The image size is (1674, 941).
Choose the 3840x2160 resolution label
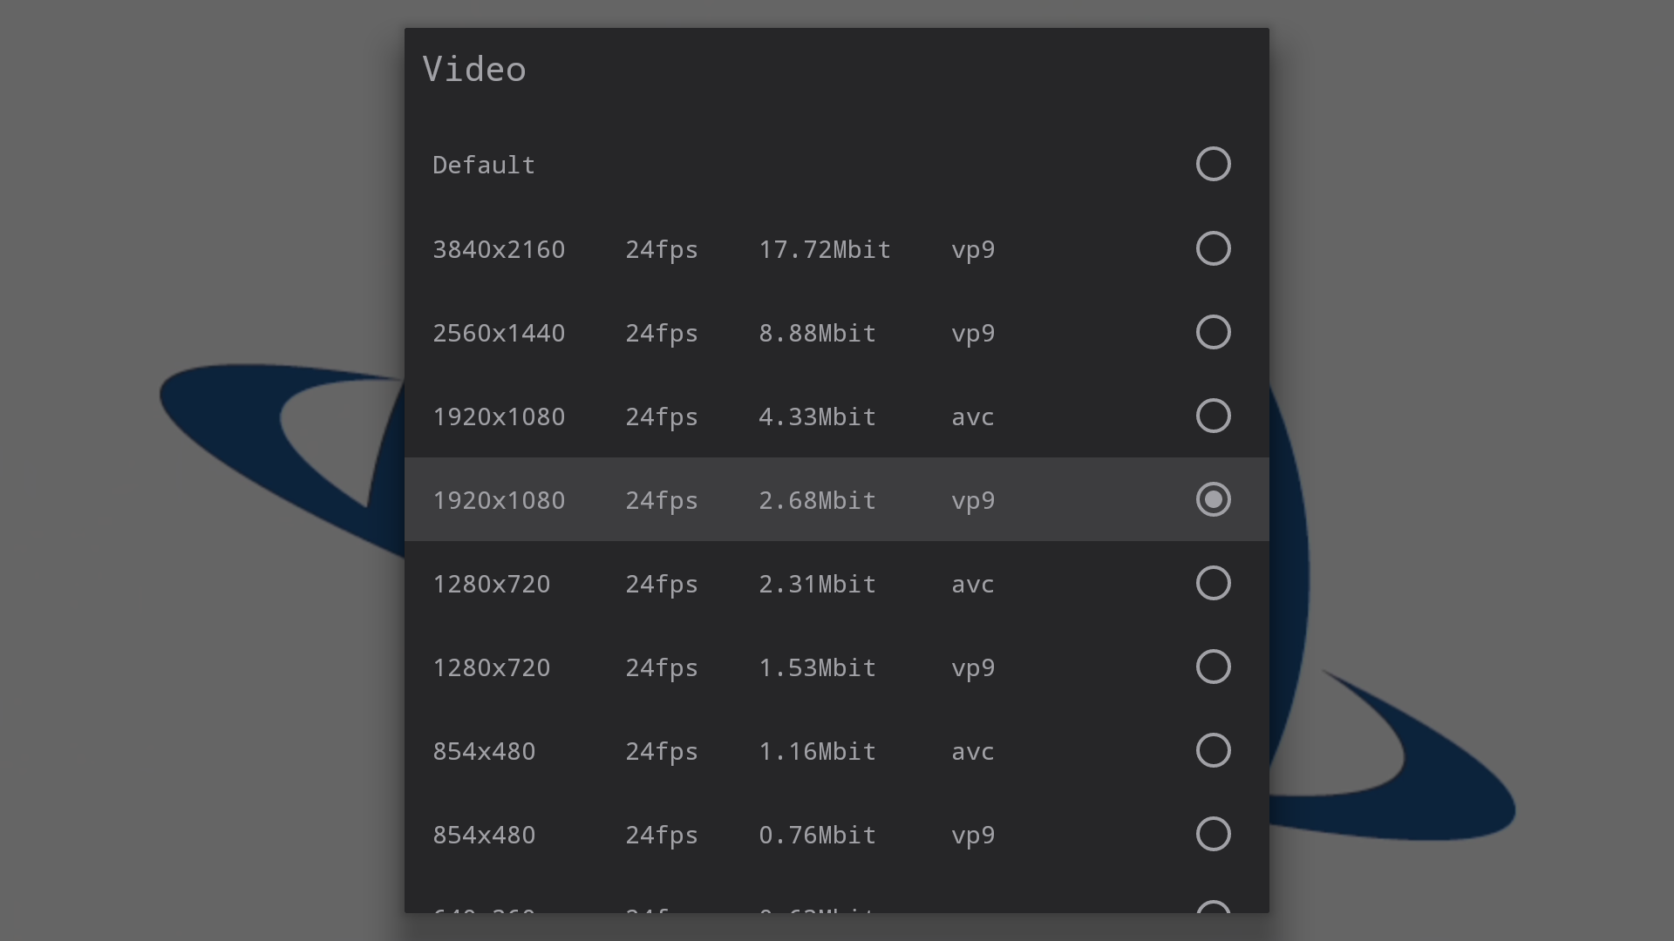[x=499, y=250]
